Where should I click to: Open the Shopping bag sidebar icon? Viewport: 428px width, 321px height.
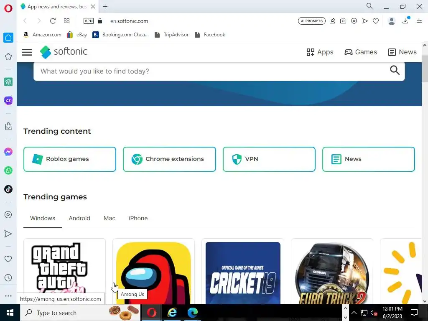(8, 126)
